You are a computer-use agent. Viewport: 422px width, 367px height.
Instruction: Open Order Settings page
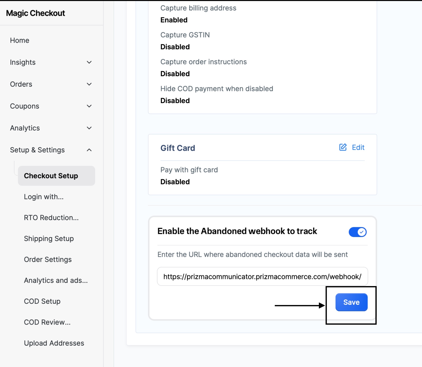coord(48,259)
